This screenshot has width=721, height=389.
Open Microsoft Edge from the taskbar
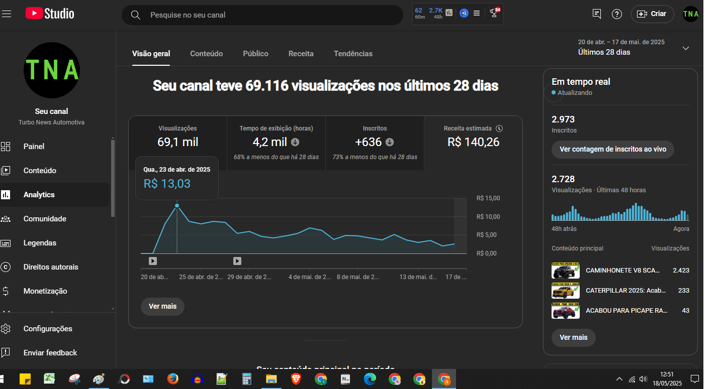[x=370, y=379]
